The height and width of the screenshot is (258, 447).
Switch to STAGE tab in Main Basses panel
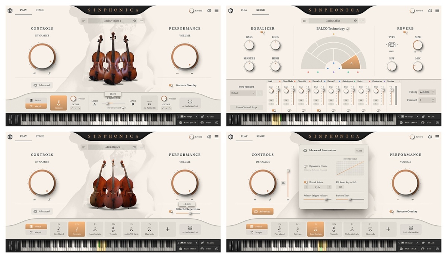coord(40,136)
